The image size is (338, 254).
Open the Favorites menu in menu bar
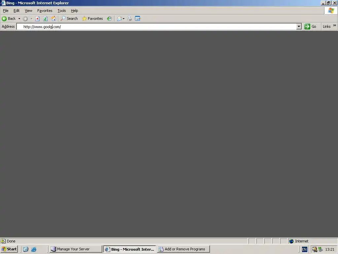point(45,11)
